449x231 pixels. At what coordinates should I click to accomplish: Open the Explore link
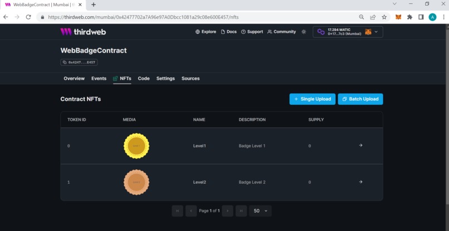coord(206,32)
